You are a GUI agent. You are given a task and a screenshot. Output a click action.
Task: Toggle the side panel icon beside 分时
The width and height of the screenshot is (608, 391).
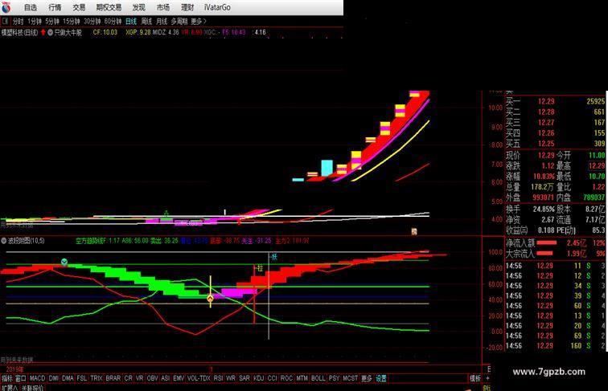tap(6, 21)
